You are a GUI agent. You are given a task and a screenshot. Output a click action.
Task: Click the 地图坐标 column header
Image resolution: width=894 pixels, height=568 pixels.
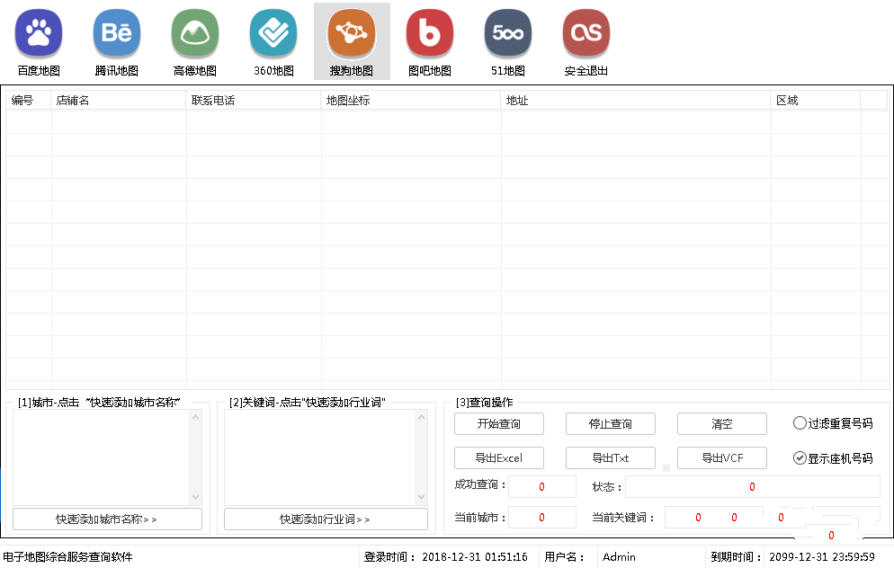pyautogui.click(x=411, y=101)
